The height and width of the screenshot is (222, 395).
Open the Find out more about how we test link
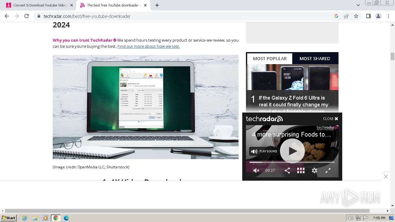(148, 46)
